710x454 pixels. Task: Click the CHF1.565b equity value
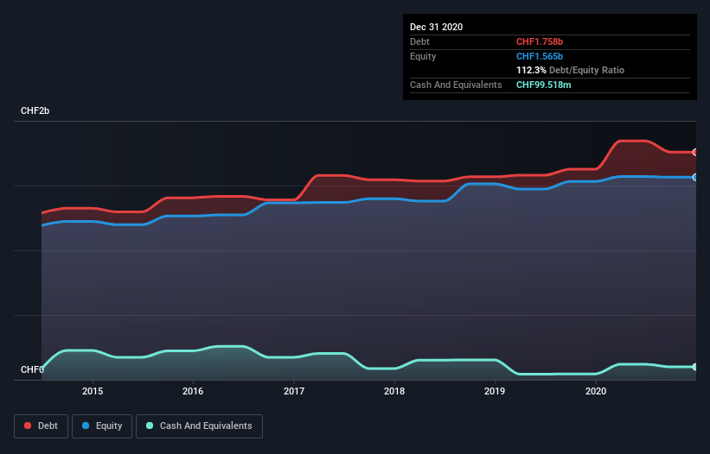pyautogui.click(x=540, y=56)
